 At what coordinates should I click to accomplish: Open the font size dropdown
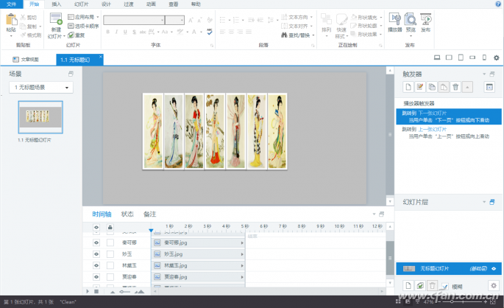(x=182, y=20)
